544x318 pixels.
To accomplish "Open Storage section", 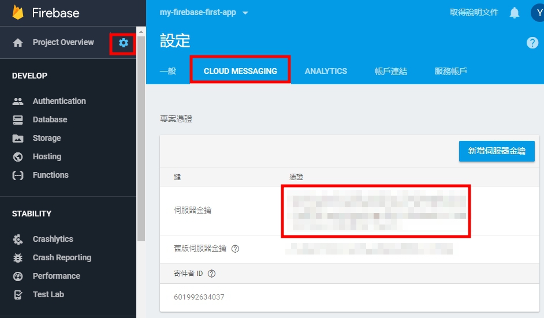I will tap(47, 139).
